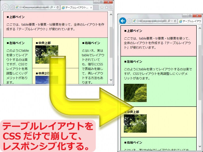Screen dimensions: 203x152
Task: Click blue Back button in right browser window
Action: pyautogui.click(x=123, y=21)
